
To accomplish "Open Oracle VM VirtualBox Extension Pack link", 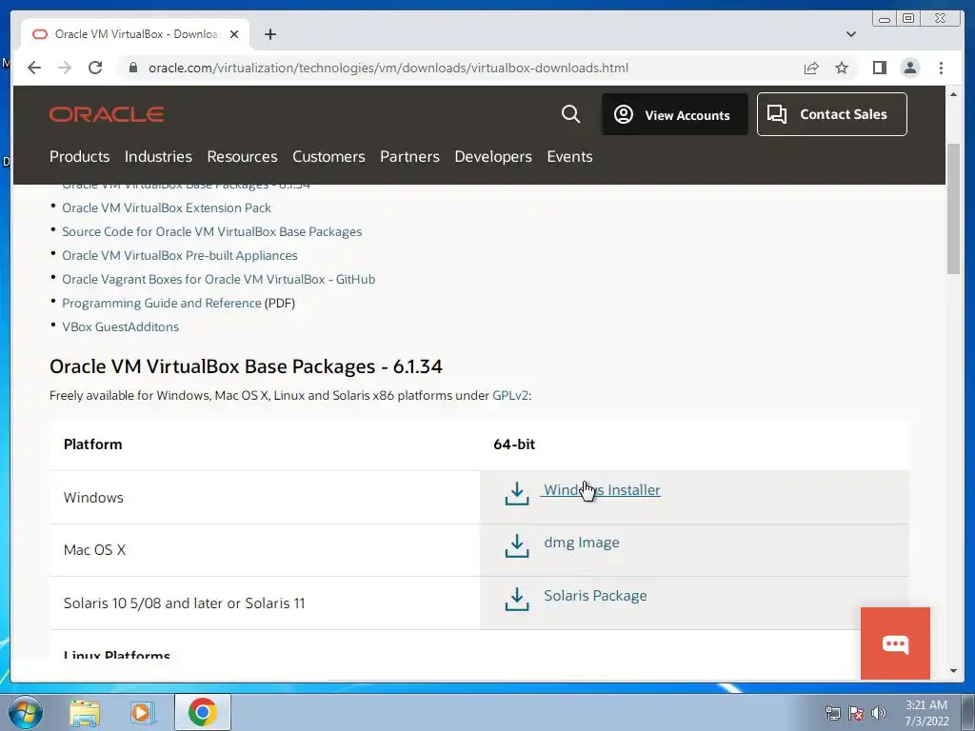I will tap(166, 207).
